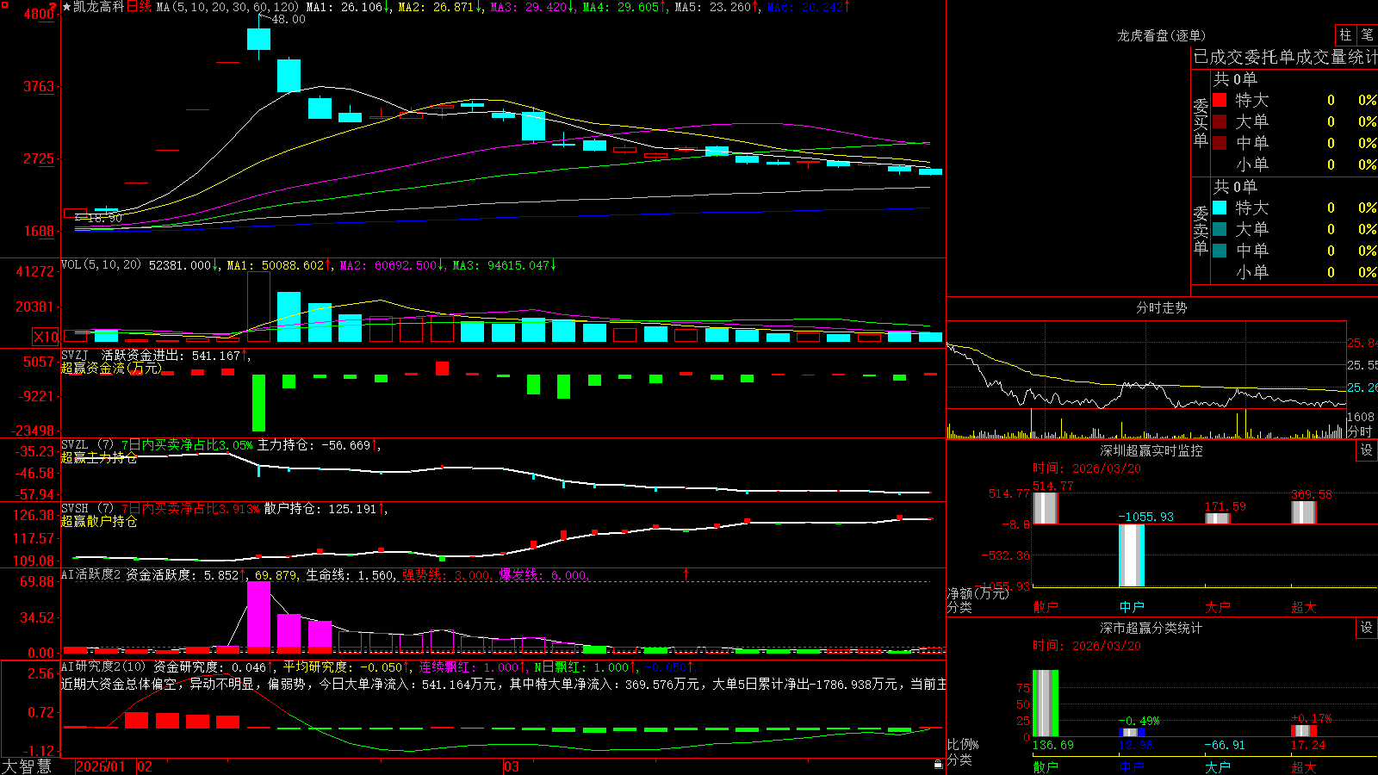Viewport: 1378px width, 775px height.
Task: Click the blue MA6: 20.242 value
Action: click(809, 7)
